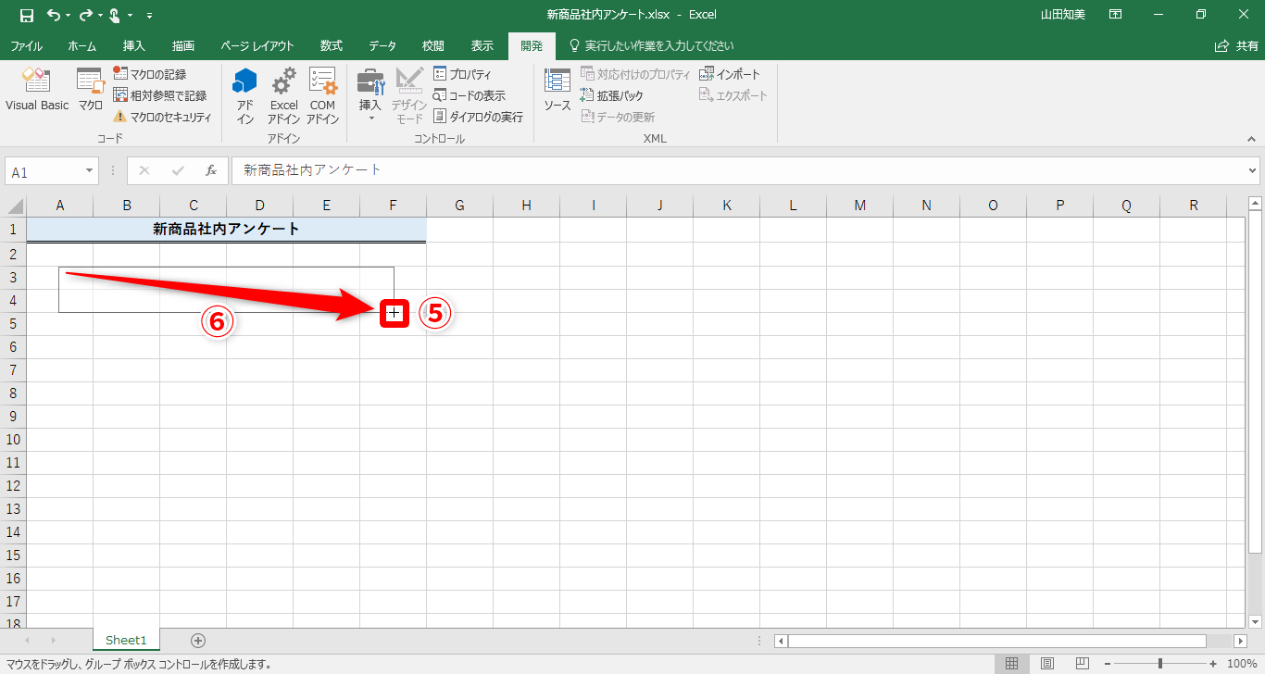Open XML Expansion Packs
The width and height of the screenshot is (1265, 674).
point(611,95)
